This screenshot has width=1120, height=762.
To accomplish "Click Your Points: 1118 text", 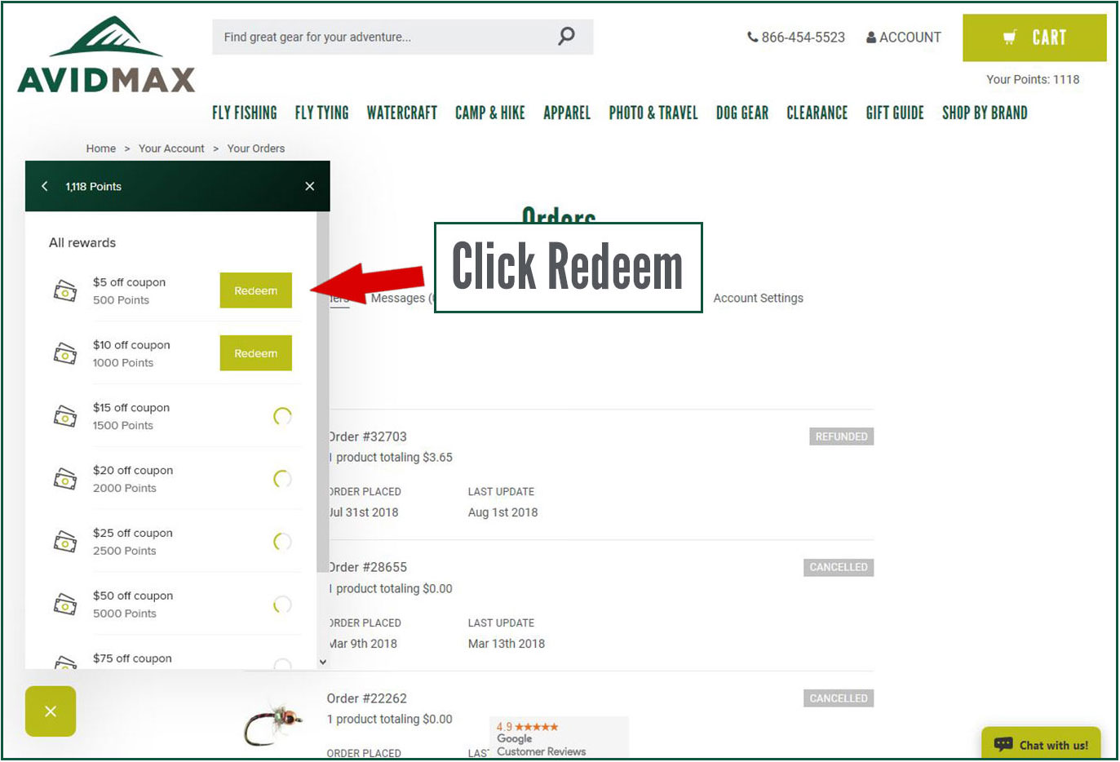I will click(x=1032, y=79).
